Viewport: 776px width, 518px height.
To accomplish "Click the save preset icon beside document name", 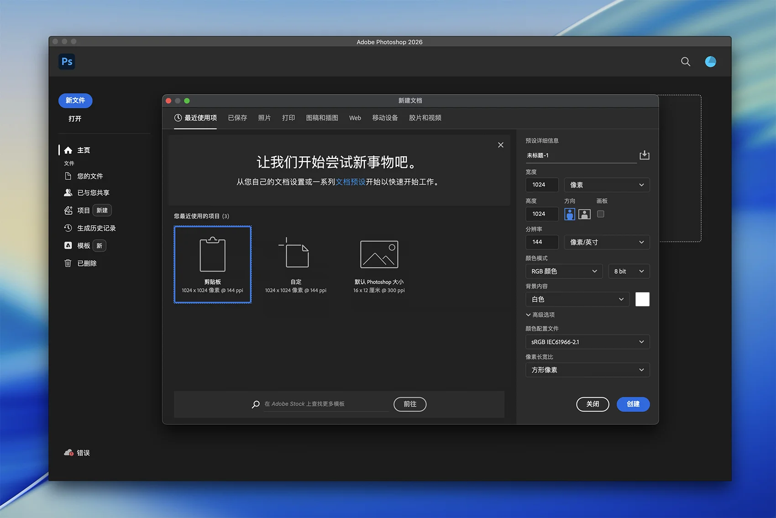I will (x=644, y=155).
